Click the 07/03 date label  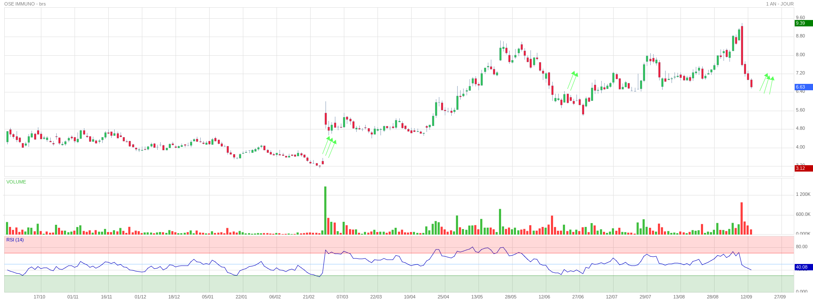click(x=342, y=297)
